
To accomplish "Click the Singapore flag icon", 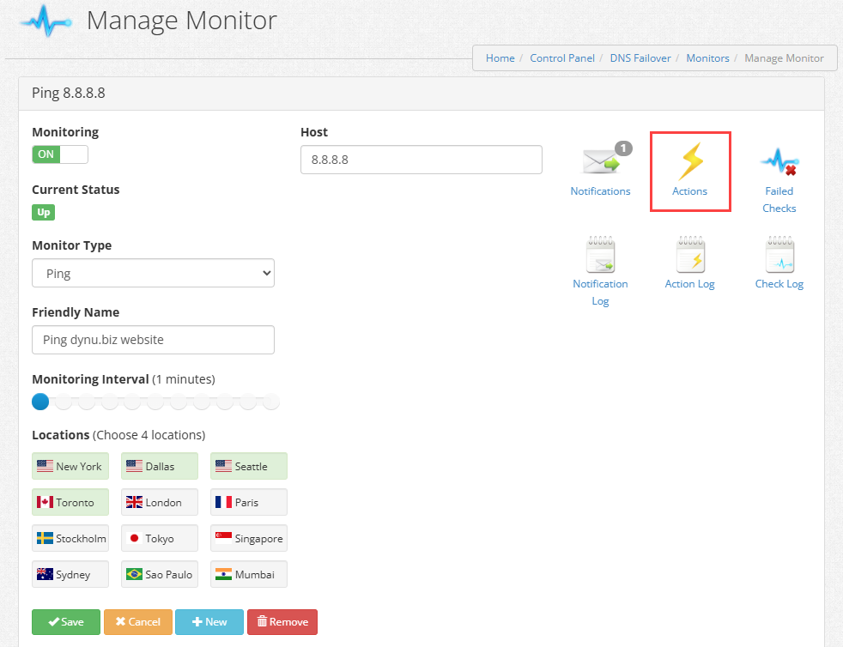I will (x=224, y=538).
